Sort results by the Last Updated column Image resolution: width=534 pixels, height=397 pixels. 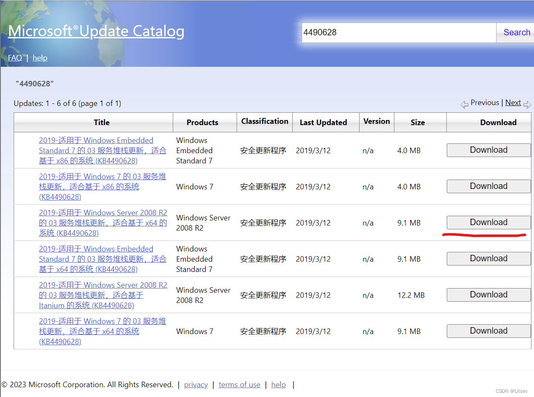coord(323,122)
